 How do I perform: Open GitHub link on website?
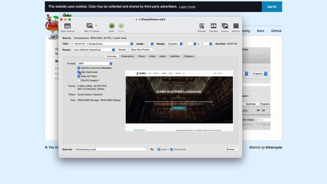pos(276,31)
